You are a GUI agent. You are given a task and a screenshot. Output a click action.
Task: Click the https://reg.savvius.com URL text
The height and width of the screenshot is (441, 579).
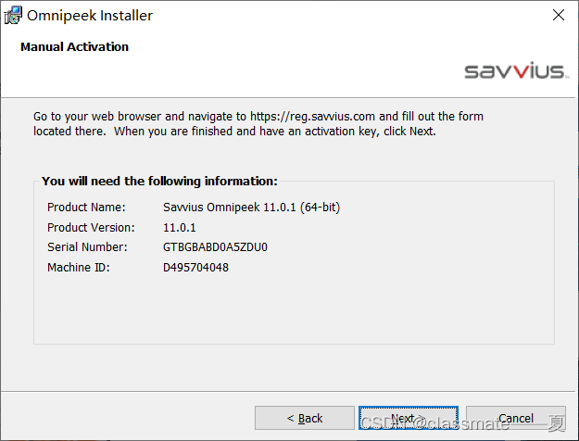312,117
